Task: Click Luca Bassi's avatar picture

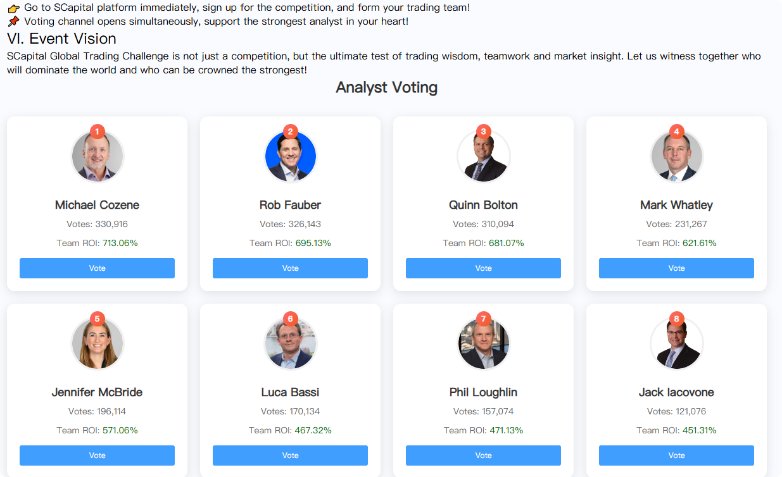Action: click(x=290, y=345)
